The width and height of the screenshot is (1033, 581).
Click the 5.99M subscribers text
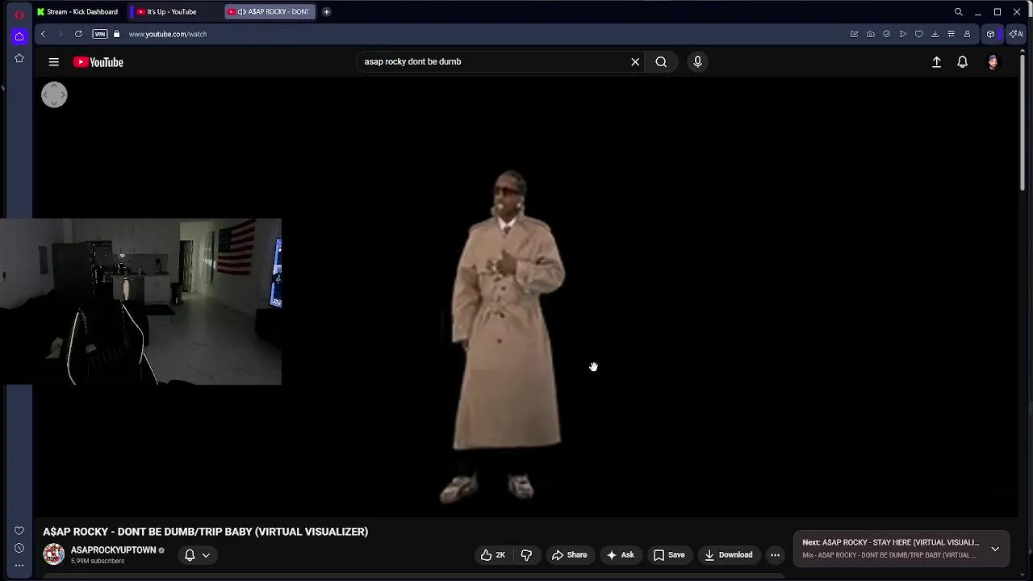[x=97, y=561]
